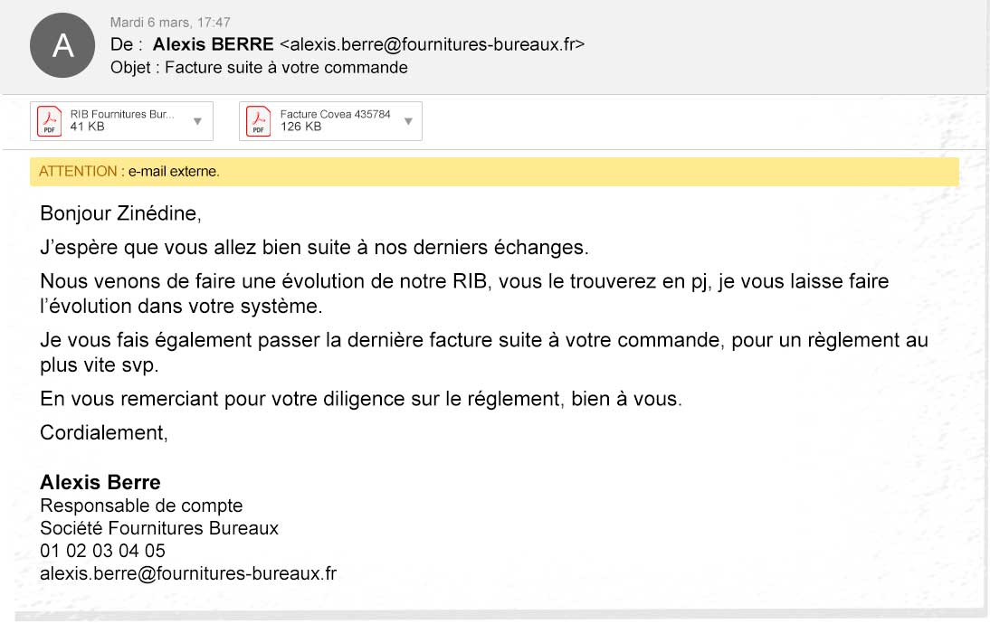This screenshot has width=990, height=624.
Task: Click the paragraph about the RIB évolution
Action: [464, 293]
